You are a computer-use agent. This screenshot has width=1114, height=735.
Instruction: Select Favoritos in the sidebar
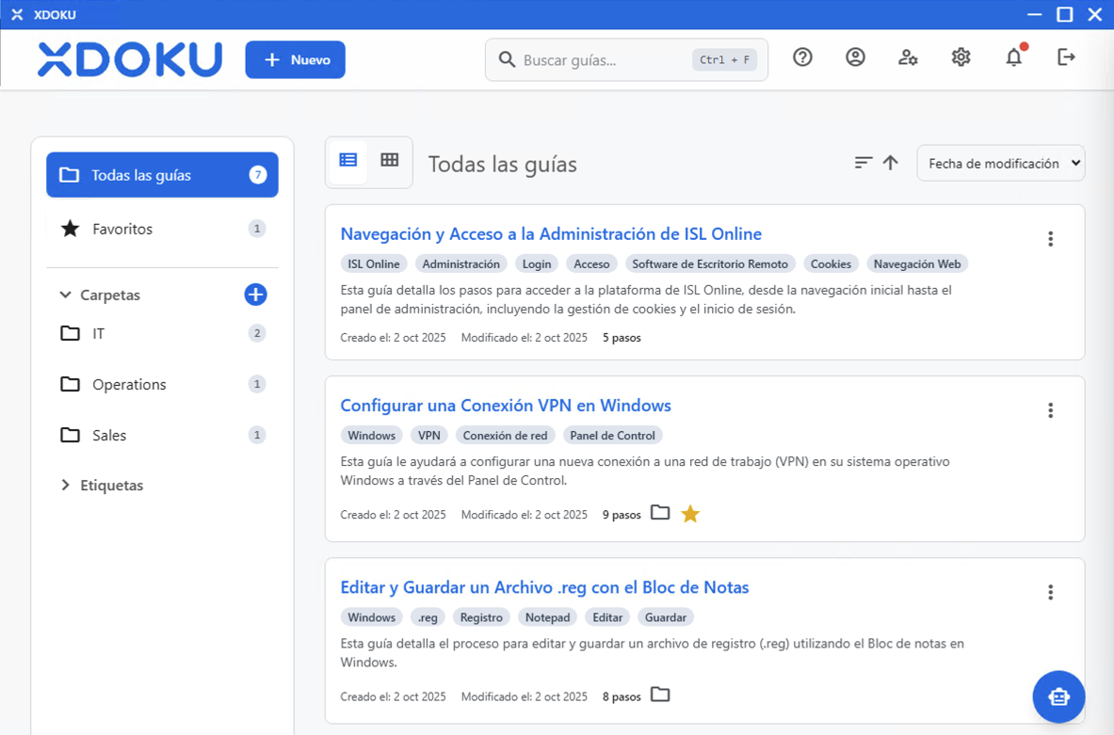tap(122, 229)
